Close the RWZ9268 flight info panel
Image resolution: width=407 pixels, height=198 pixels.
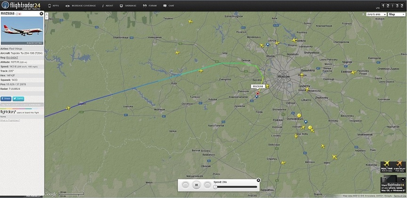pos(41,14)
